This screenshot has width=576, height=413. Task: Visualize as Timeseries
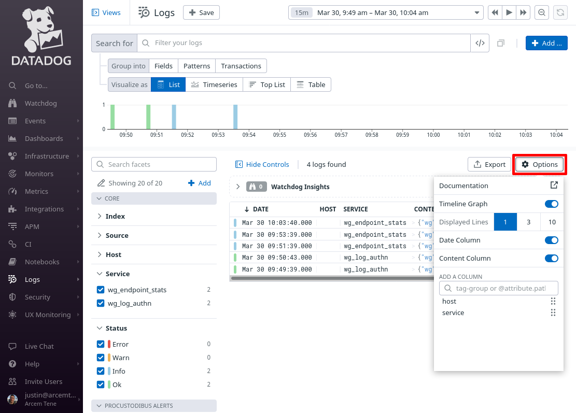[x=215, y=85]
